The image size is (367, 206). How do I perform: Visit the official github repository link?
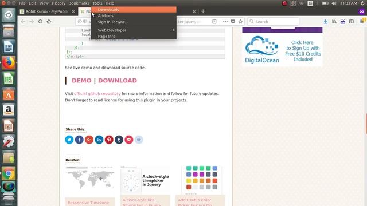click(97, 93)
